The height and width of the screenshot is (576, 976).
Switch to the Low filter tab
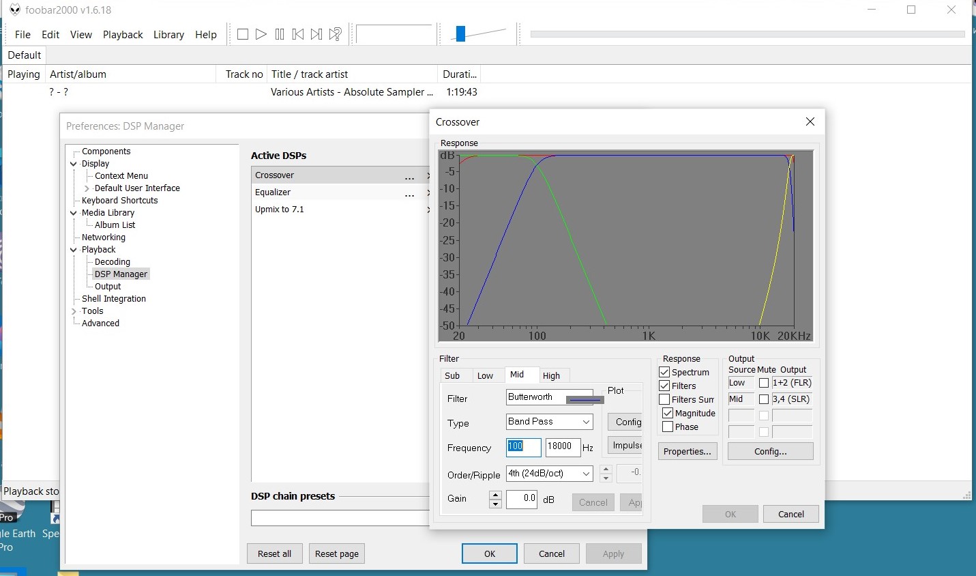485,375
